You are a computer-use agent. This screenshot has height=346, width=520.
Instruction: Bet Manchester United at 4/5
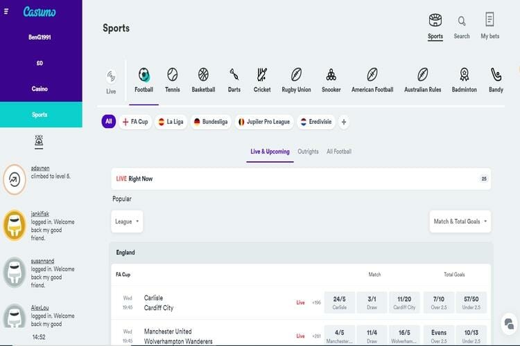point(340,336)
